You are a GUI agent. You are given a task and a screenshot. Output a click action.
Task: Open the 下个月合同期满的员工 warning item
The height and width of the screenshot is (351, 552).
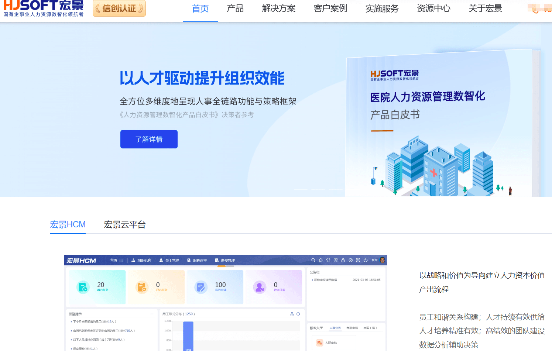[95, 322]
